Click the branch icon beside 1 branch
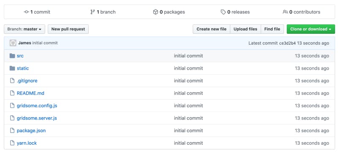338x154 pixels. (x=93, y=12)
